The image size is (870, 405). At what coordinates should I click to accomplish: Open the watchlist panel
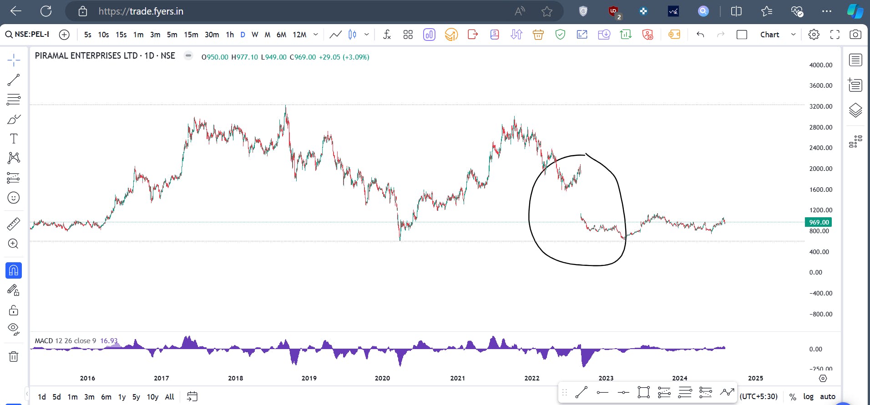point(855,60)
